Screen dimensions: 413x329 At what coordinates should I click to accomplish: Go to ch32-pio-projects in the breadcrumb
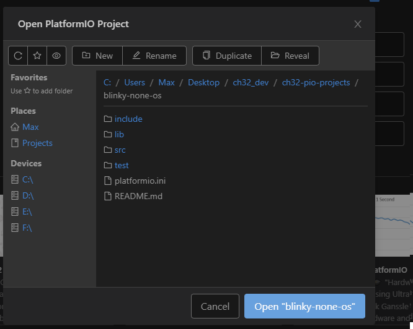tap(316, 82)
